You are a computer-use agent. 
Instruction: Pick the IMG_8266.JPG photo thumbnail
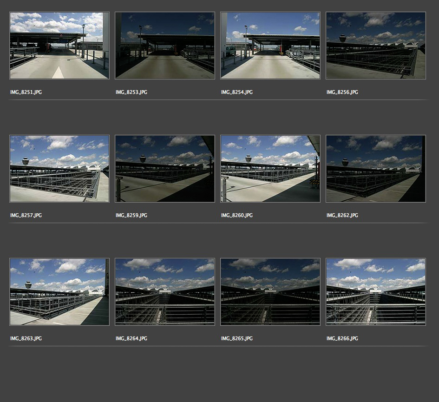tap(376, 292)
